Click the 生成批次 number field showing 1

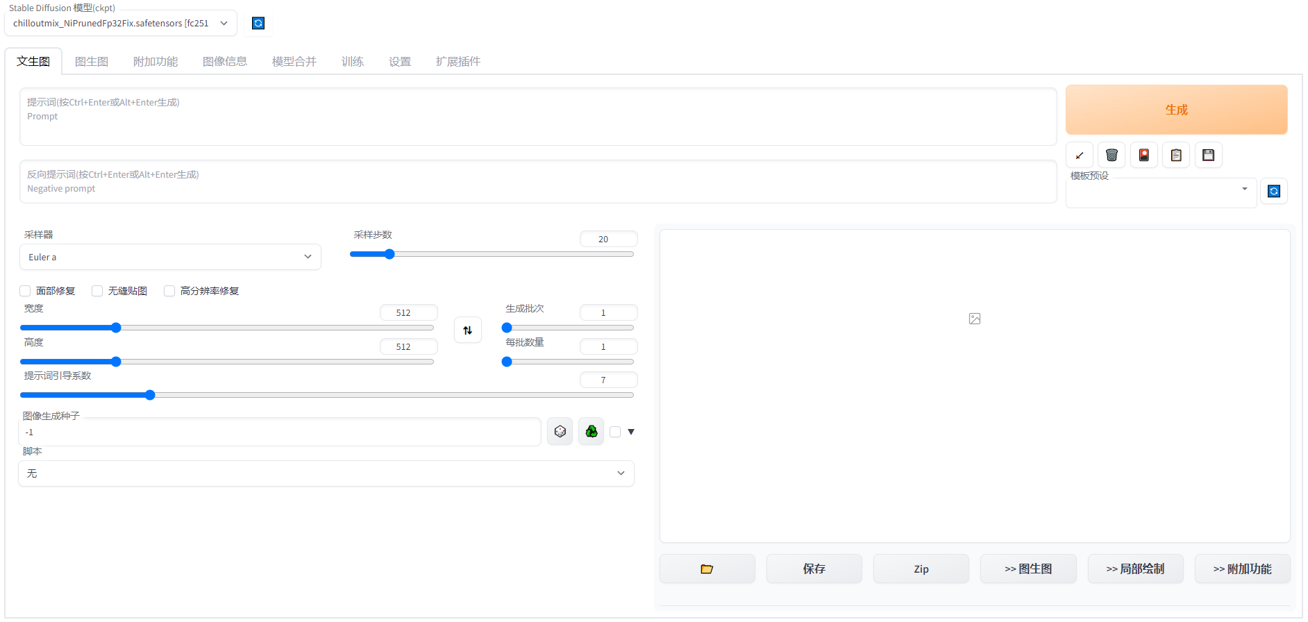tap(609, 312)
